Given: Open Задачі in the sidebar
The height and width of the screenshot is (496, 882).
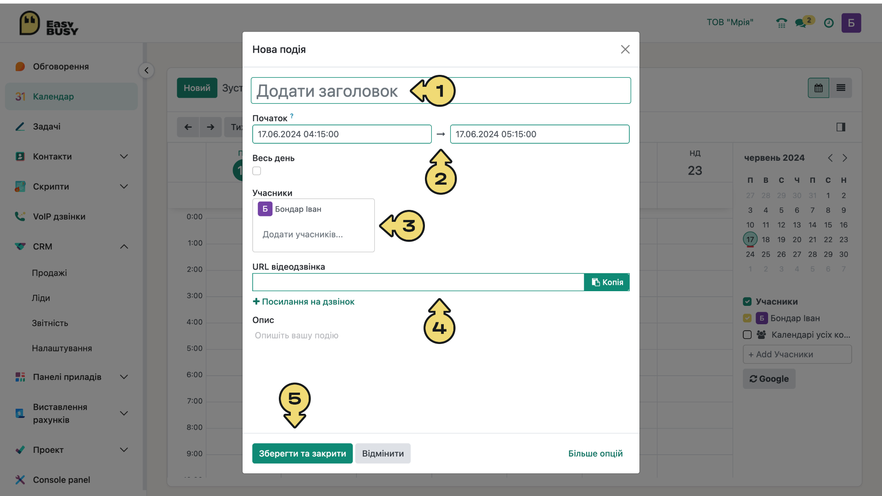Looking at the screenshot, I should tap(71, 127).
